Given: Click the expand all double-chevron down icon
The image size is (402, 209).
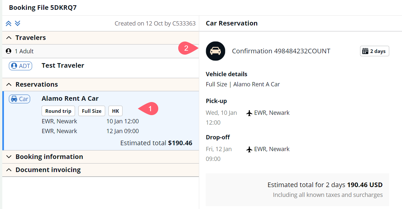Looking at the screenshot, I should pyautogui.click(x=18, y=23).
